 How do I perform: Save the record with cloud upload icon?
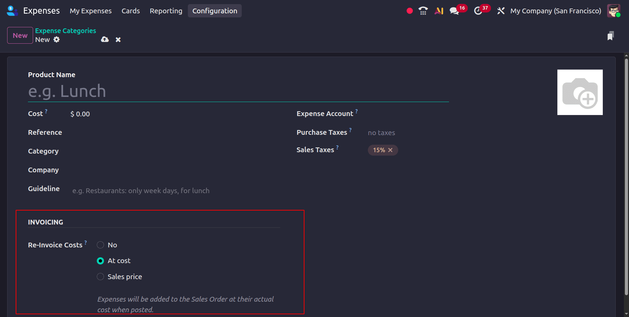(105, 40)
